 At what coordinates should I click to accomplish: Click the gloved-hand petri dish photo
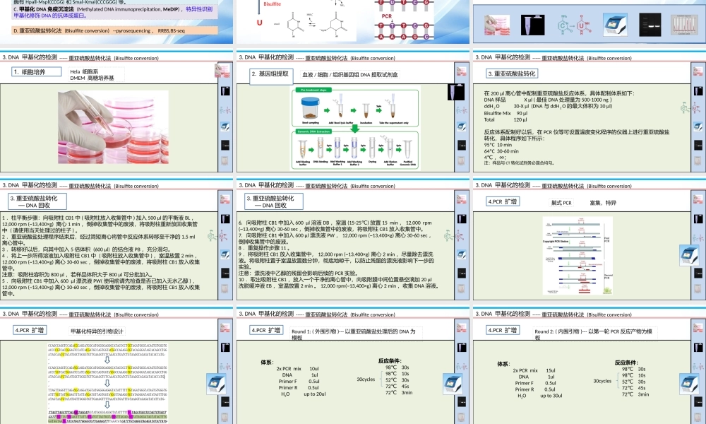coord(113,127)
